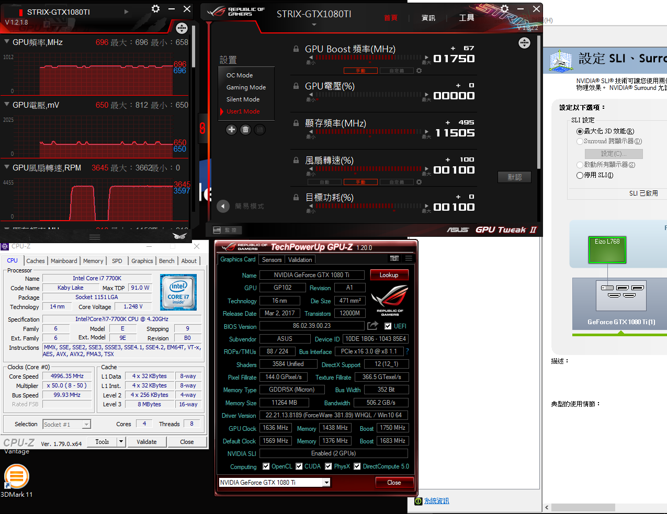Screen dimensions: 667x514
Task: Add a new profile with plus icon
Action: [x=231, y=130]
